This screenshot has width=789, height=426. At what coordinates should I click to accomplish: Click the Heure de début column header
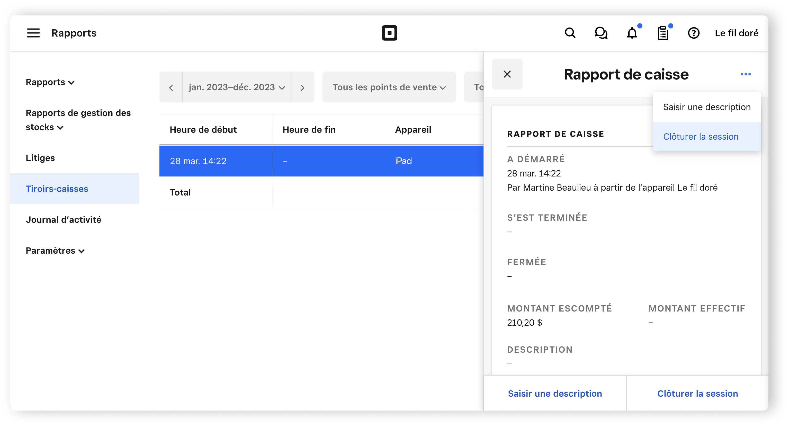click(203, 130)
